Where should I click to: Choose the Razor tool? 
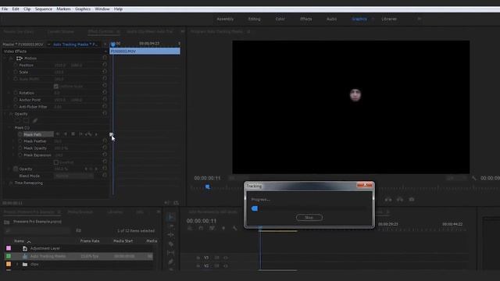pyautogui.click(x=171, y=244)
